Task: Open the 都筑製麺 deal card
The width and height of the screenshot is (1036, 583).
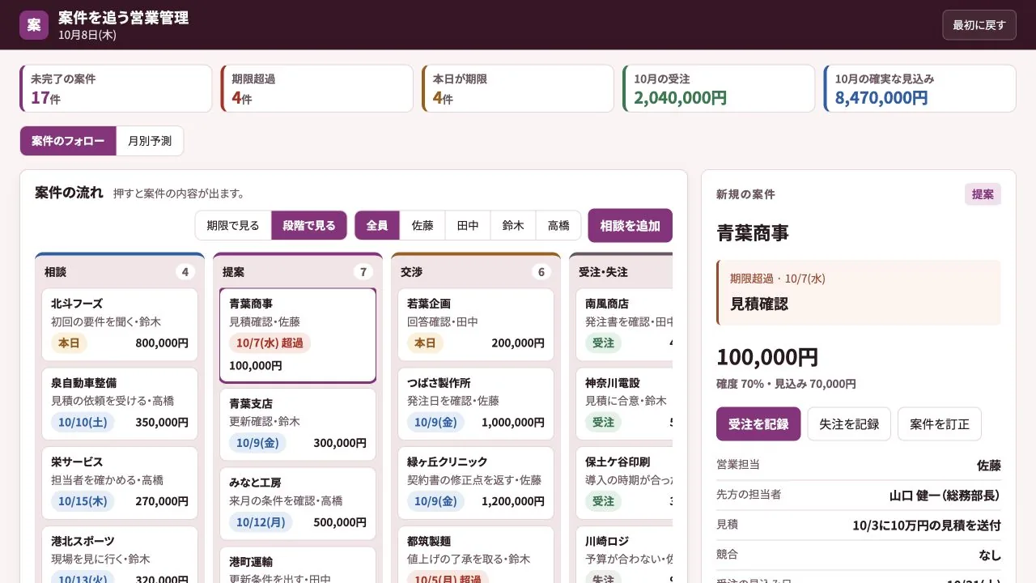Action: (476, 555)
